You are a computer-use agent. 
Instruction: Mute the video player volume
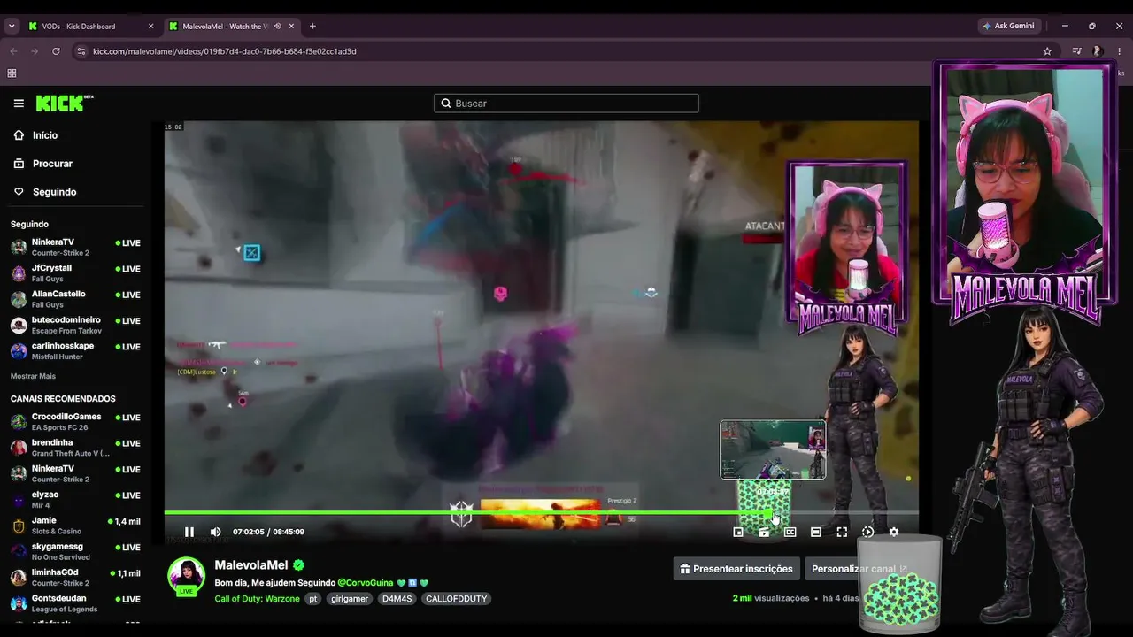click(215, 532)
